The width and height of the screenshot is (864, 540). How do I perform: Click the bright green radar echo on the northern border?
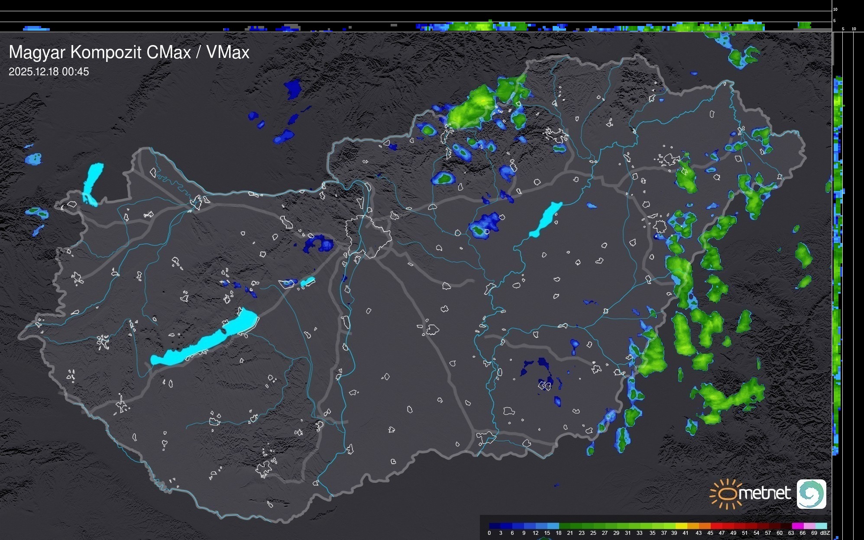click(472, 107)
